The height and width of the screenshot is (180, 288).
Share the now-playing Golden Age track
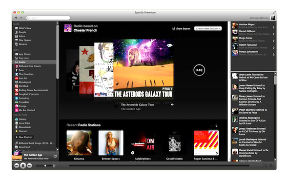coord(55,156)
